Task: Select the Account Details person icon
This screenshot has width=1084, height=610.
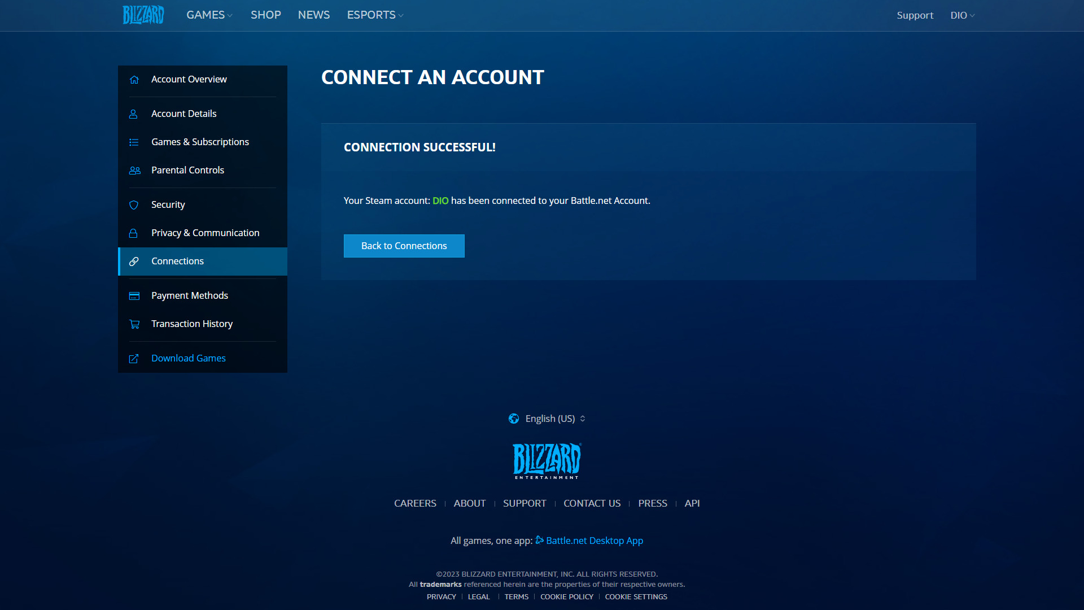Action: (133, 113)
